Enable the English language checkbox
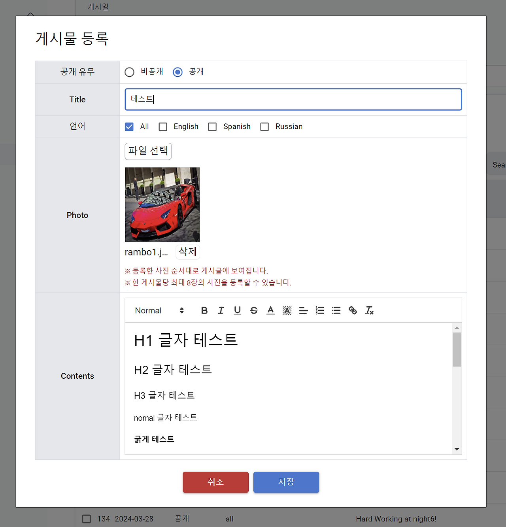 pos(163,127)
